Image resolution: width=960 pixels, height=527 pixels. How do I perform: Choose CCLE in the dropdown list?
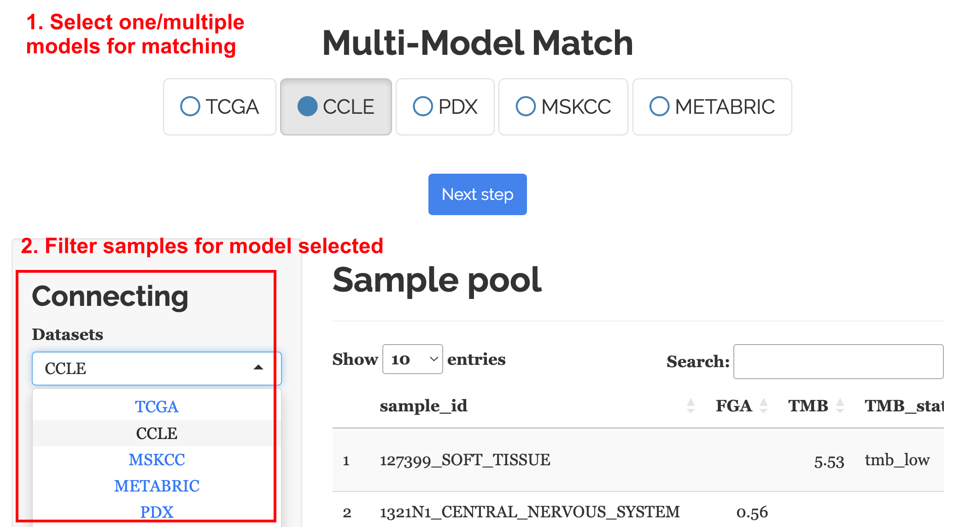tap(157, 433)
